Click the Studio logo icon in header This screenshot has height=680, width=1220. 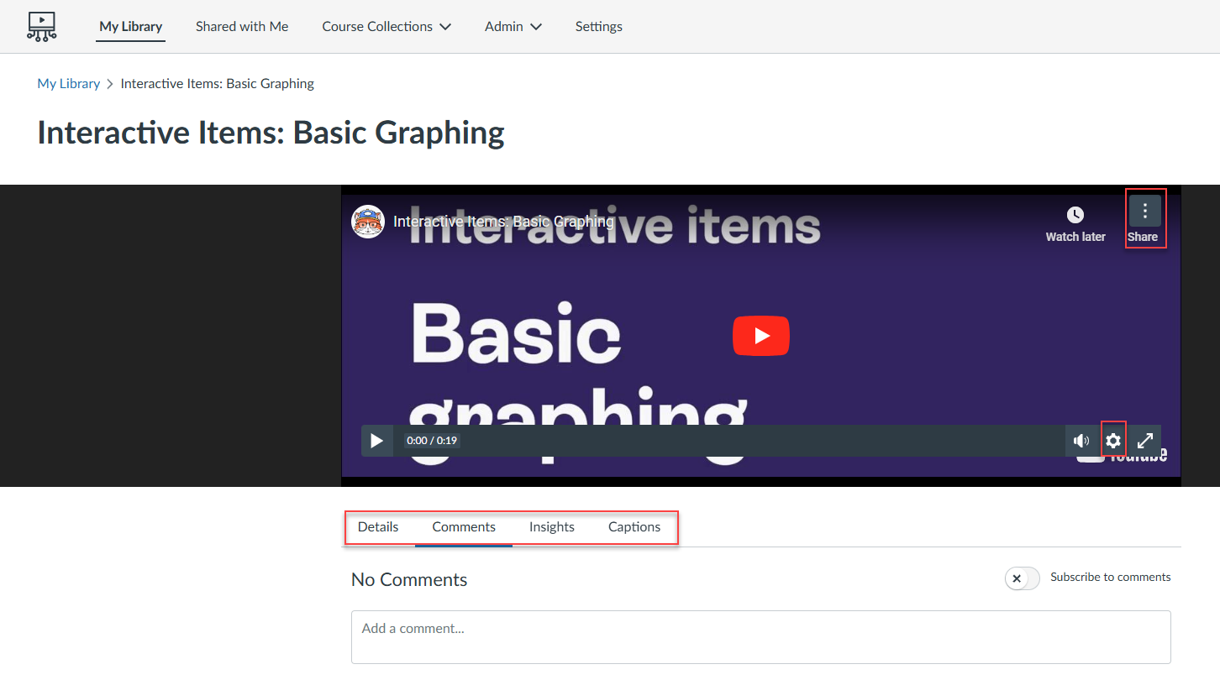(x=41, y=26)
